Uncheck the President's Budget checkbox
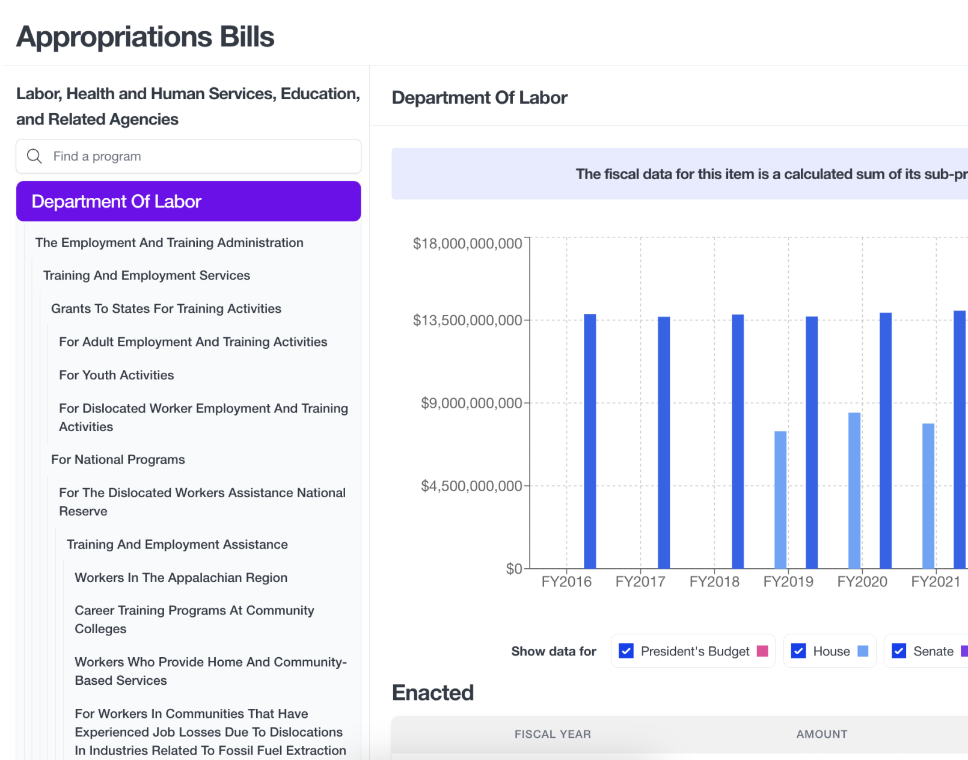This screenshot has width=968, height=760. [x=626, y=651]
